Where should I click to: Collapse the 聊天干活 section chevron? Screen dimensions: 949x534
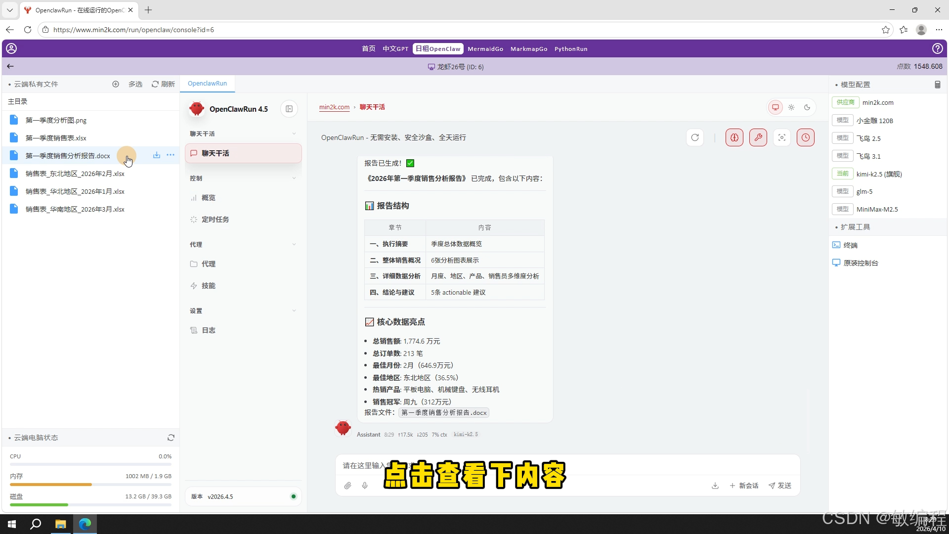[294, 133]
